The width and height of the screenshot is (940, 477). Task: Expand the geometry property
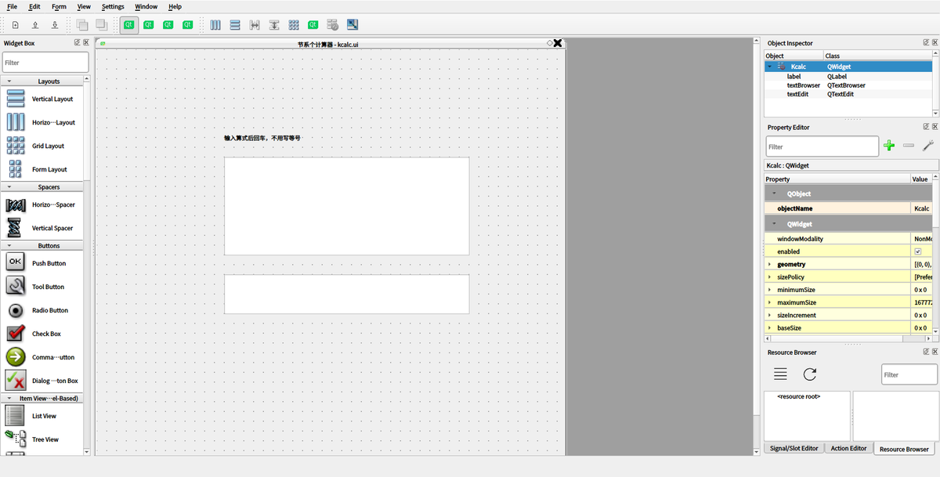769,265
